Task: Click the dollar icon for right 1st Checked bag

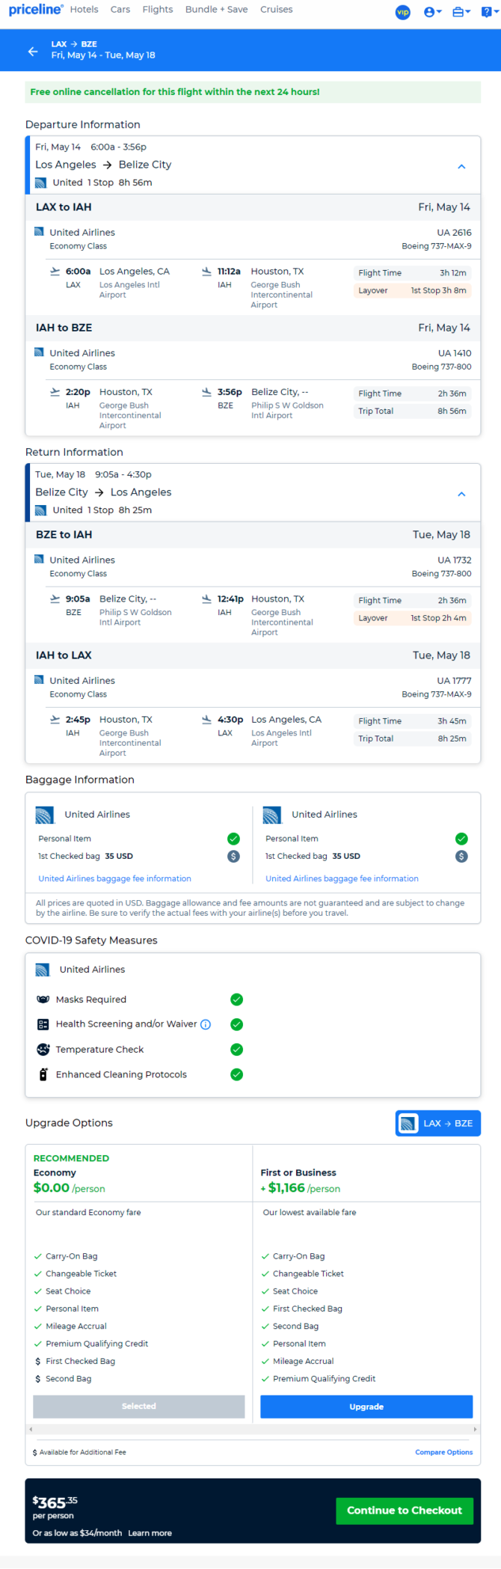Action: click(x=461, y=856)
